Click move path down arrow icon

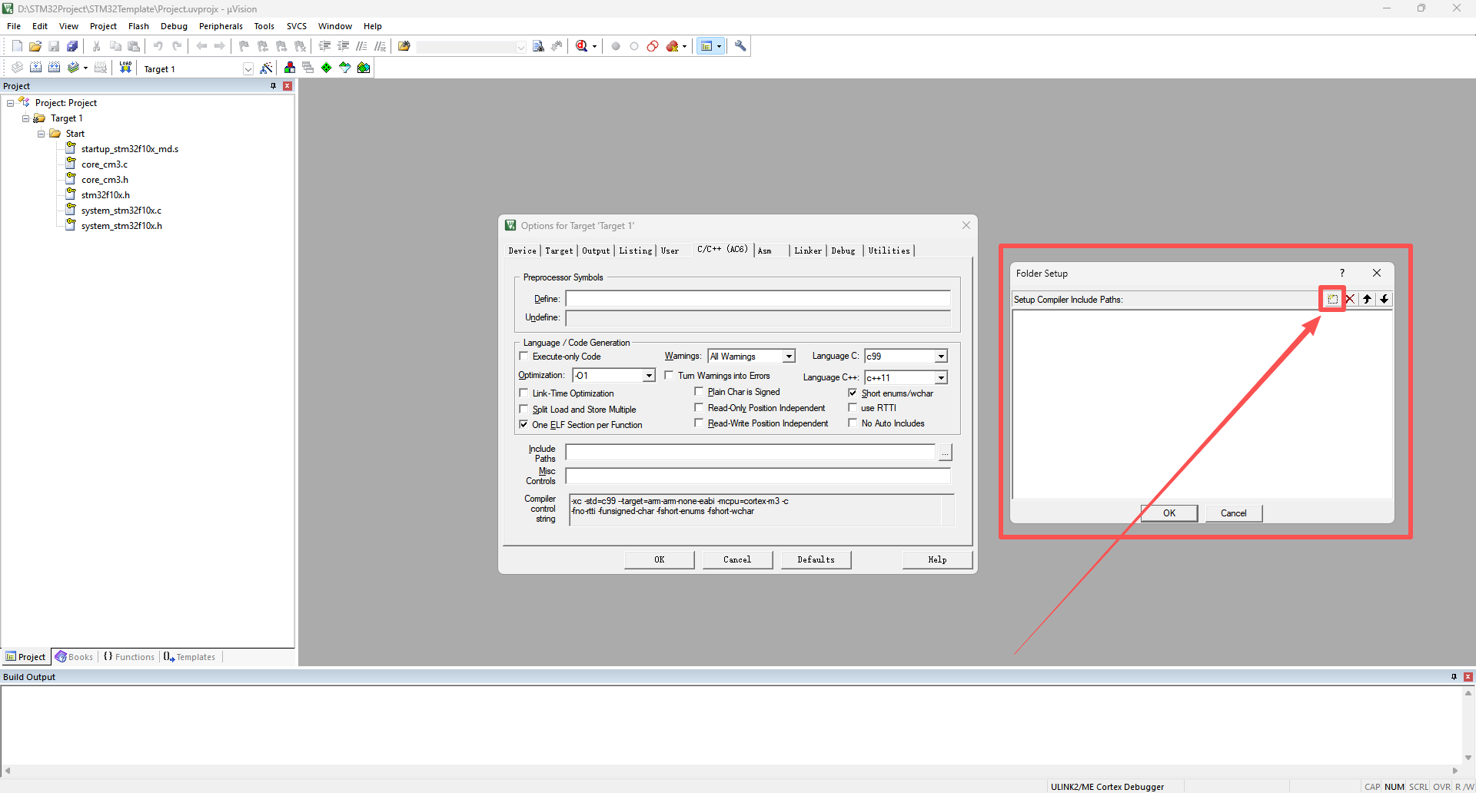[1385, 299]
